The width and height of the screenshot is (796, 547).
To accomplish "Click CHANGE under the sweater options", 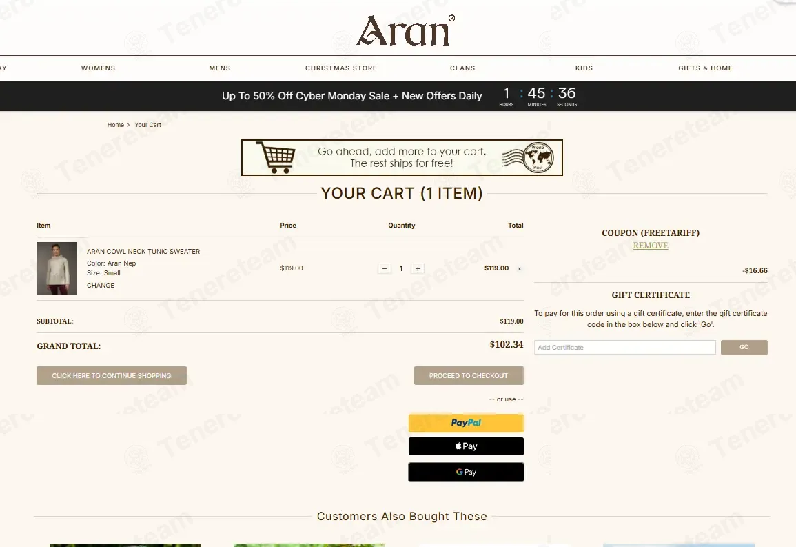I will pyautogui.click(x=101, y=286).
